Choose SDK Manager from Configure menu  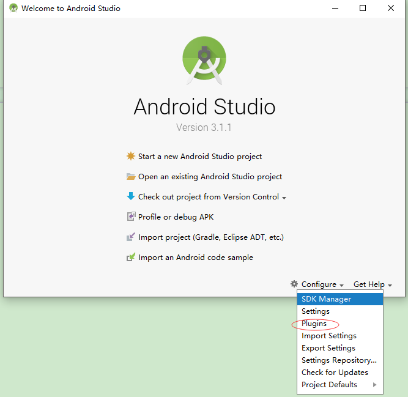[340, 299]
